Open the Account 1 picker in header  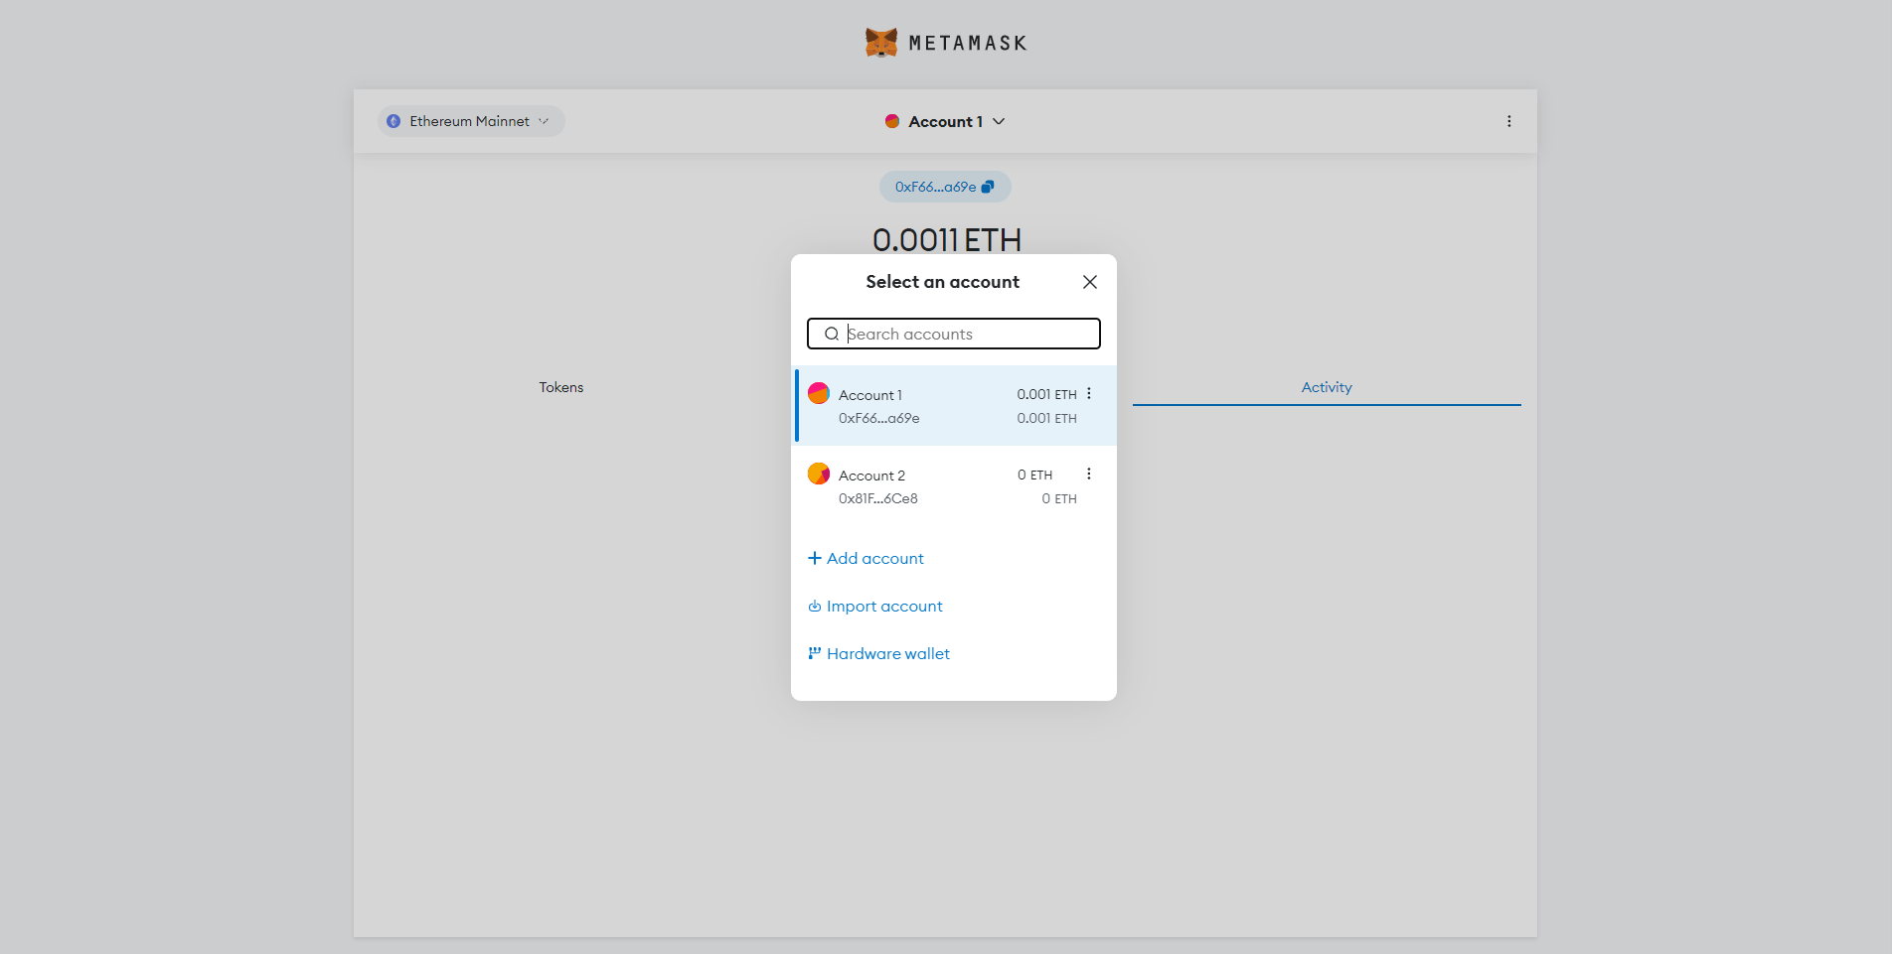point(945,121)
